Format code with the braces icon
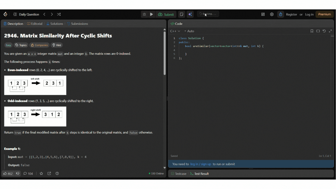The width and height of the screenshot is (336, 189). 318,31
